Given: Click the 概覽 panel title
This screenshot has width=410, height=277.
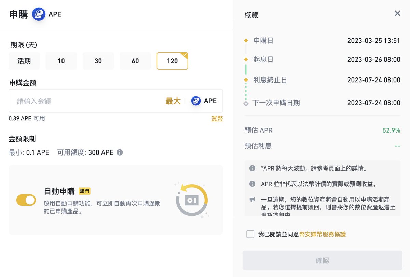Looking at the screenshot, I should [251, 15].
